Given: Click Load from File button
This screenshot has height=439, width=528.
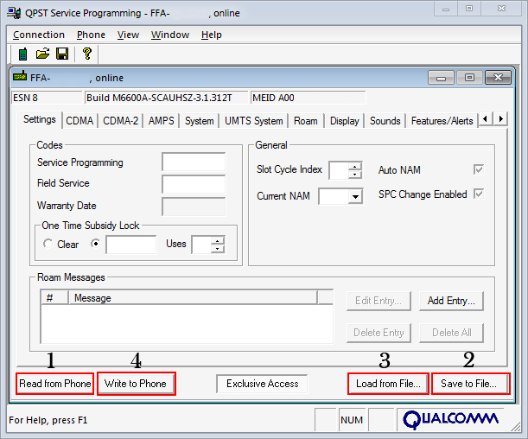Looking at the screenshot, I should click(388, 384).
